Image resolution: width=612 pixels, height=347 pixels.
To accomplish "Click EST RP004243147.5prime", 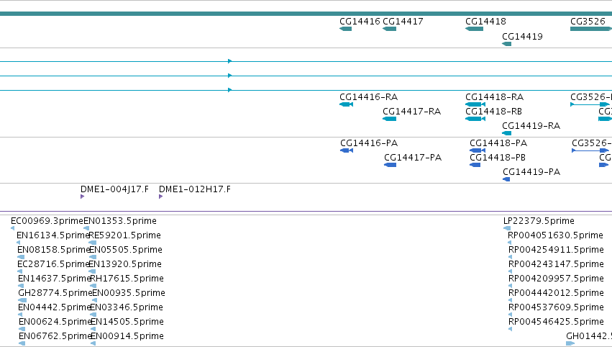I will 556,264.
